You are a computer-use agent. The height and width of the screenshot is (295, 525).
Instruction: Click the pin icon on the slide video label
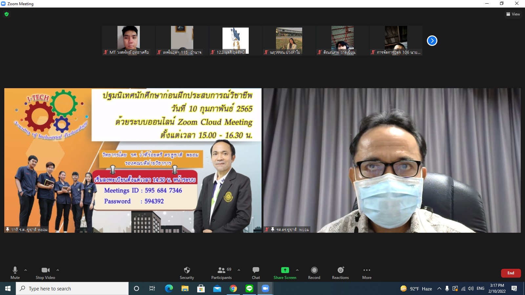tap(8, 229)
